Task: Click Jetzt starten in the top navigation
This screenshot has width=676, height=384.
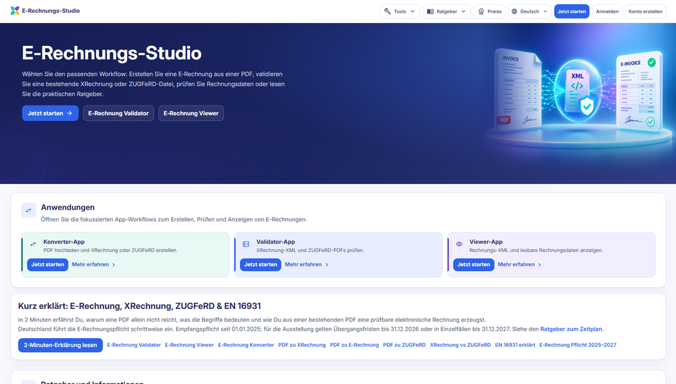Action: point(572,11)
